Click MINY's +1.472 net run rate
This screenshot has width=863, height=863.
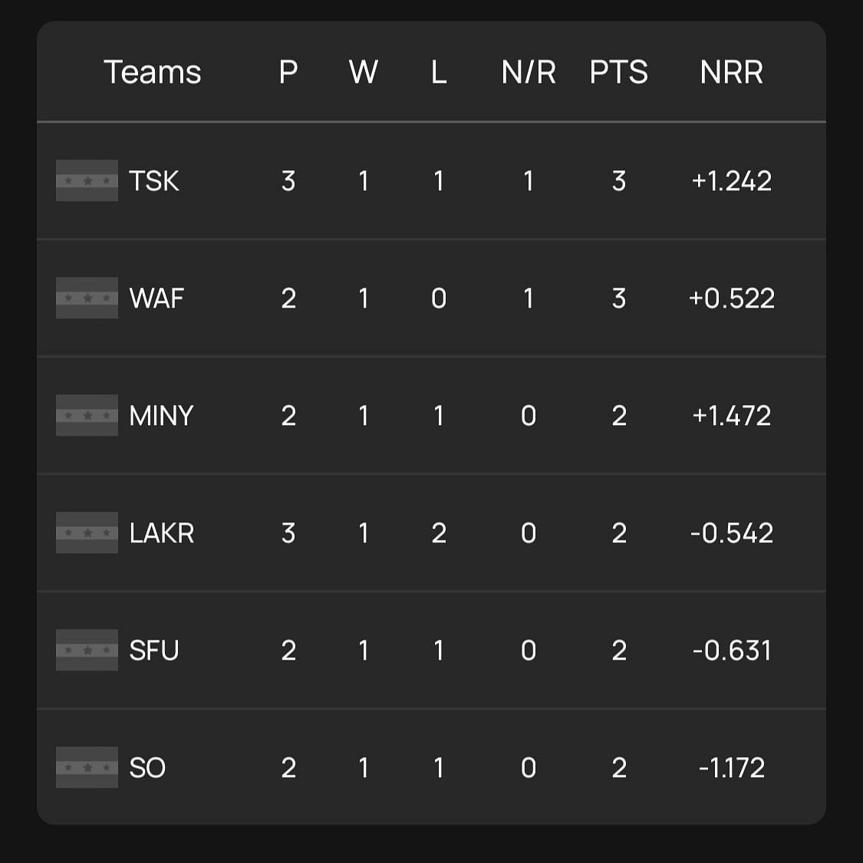coord(731,416)
